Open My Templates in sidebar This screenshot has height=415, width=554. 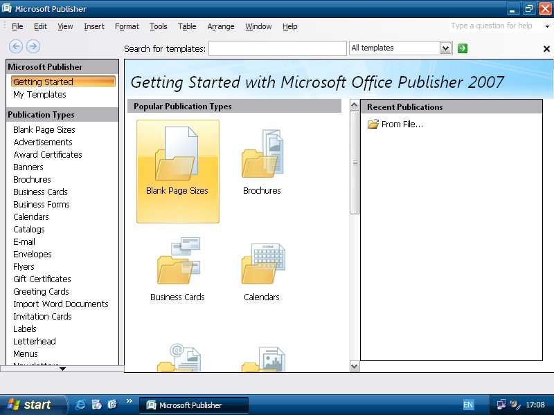tap(39, 95)
